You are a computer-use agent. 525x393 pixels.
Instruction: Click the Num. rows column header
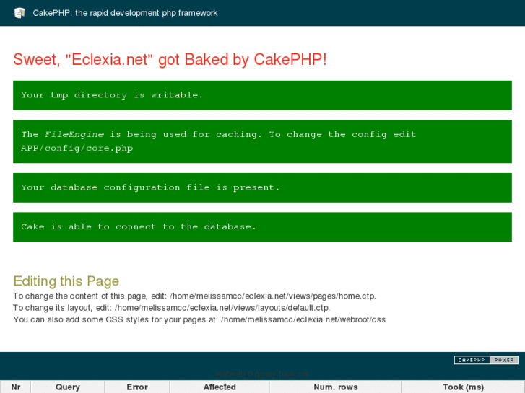point(336,387)
